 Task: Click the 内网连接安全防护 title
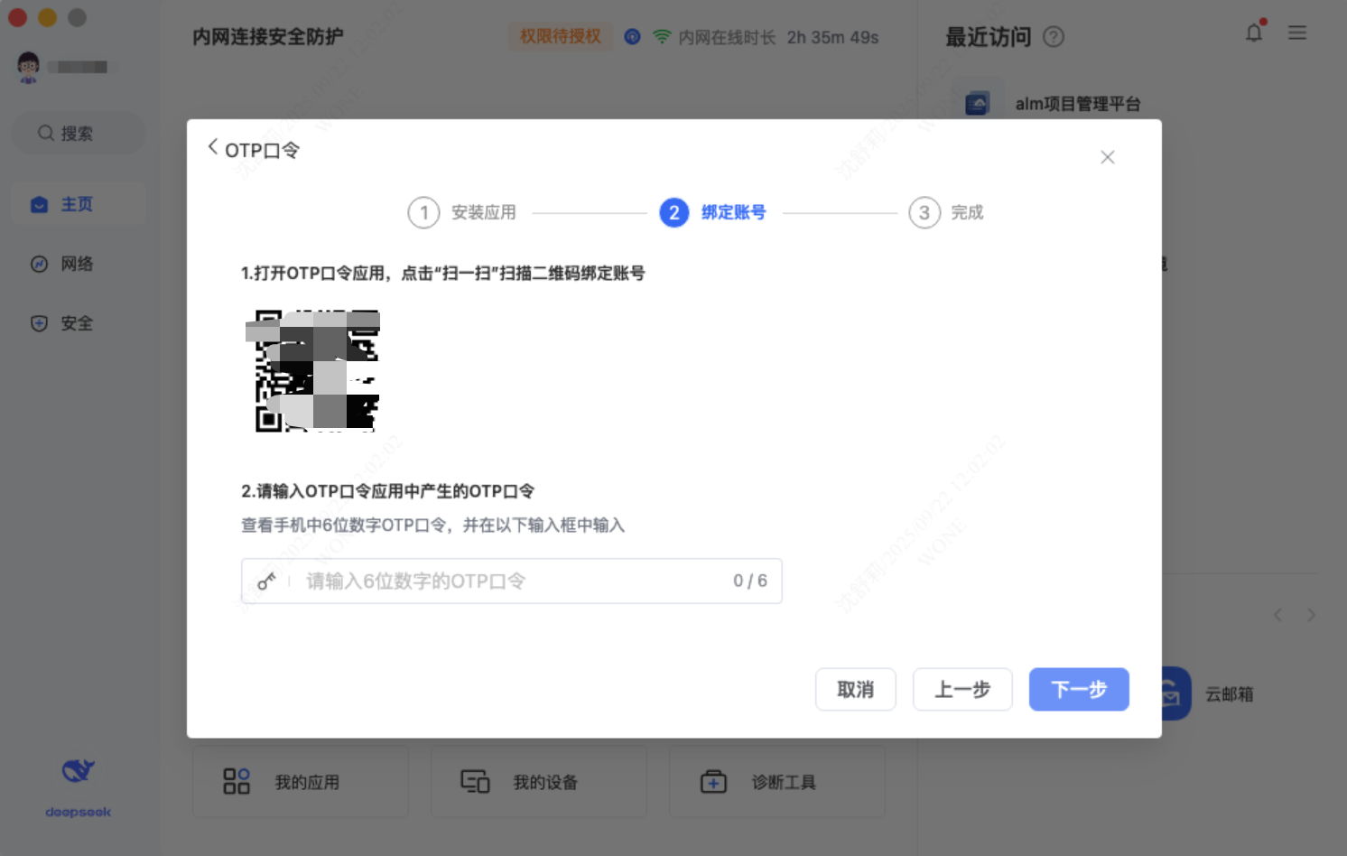(x=268, y=37)
